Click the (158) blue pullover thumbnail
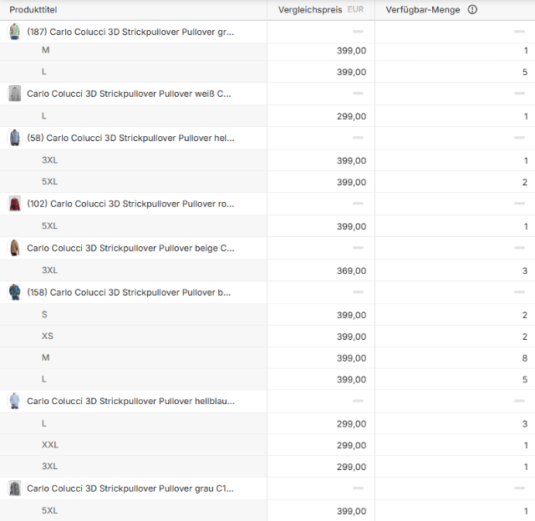 (x=14, y=292)
